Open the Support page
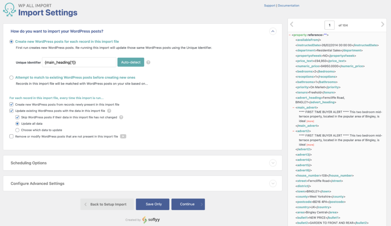This screenshot has width=391, height=226. (x=269, y=5)
